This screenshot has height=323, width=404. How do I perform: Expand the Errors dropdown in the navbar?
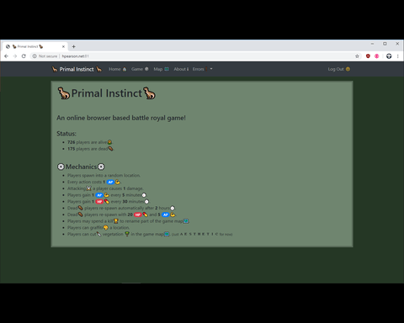[202, 69]
